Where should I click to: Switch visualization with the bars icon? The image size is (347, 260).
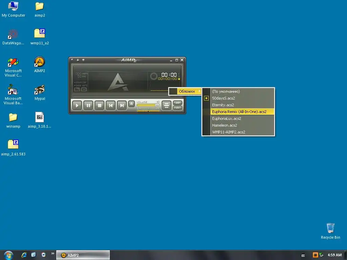click(77, 89)
